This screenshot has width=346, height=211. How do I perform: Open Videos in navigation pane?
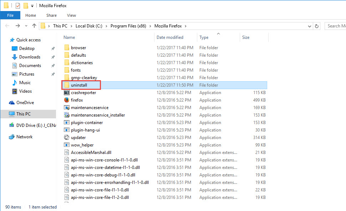[25, 91]
